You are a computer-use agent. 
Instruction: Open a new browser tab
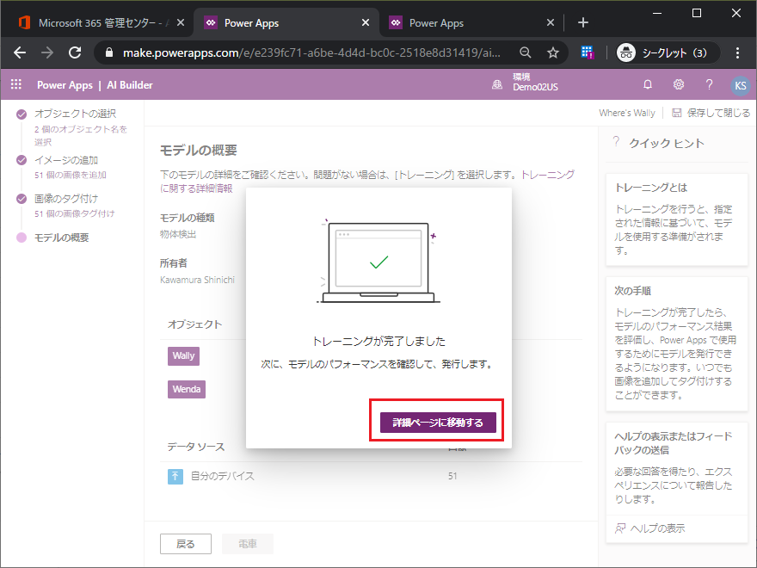[582, 22]
